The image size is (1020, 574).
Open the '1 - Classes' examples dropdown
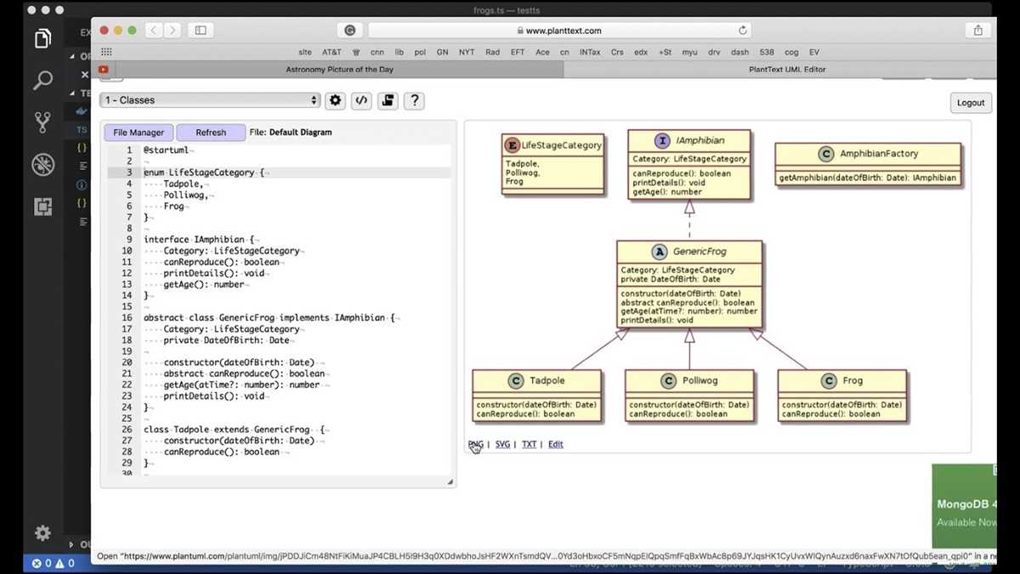click(209, 99)
